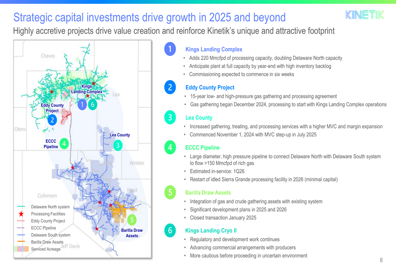Select the 'Kings Landing Cryo II' heading
The image size is (396, 271).
211,231
